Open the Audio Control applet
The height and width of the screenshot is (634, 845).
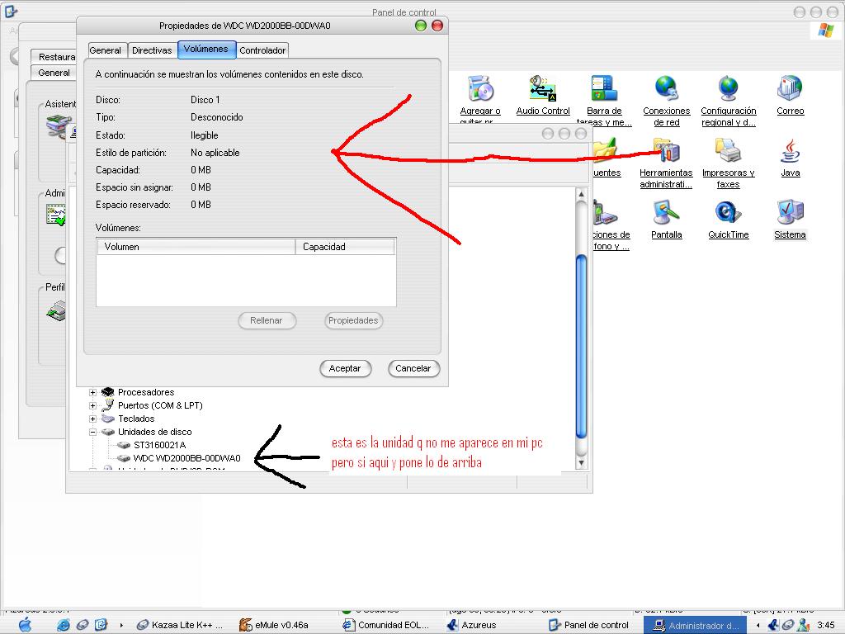click(543, 96)
